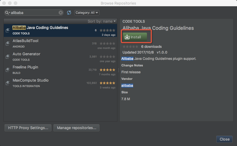Clear the alibaba search text
Image resolution: width=237 pixels, height=146 pixels.
point(61,13)
